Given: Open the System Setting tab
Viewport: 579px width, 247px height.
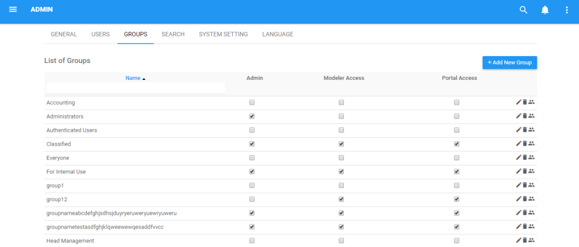Looking at the screenshot, I should tap(223, 34).
